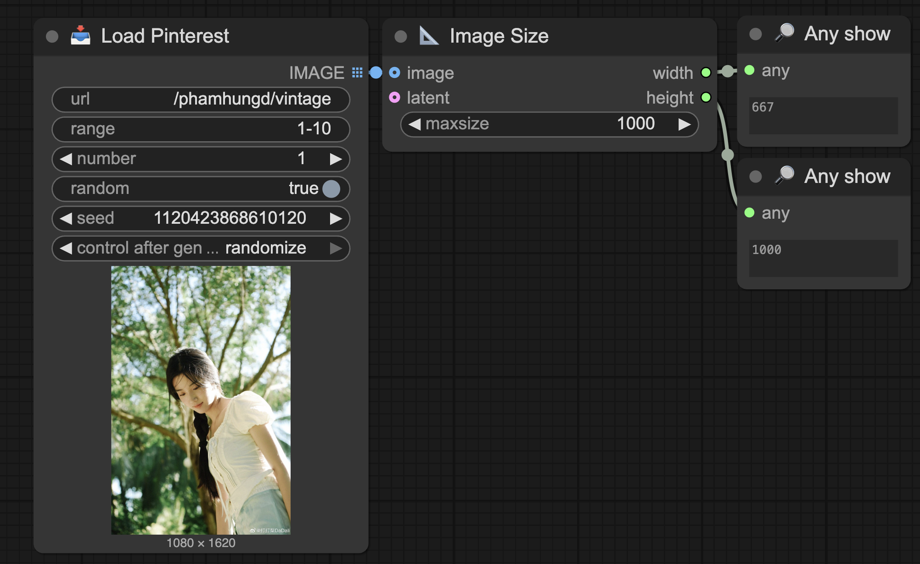Click the Load Pinterest node title
The height and width of the screenshot is (564, 920).
coord(165,36)
